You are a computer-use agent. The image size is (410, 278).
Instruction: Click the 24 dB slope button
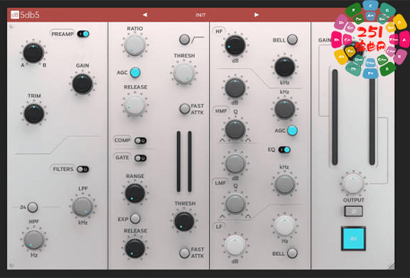point(32,208)
